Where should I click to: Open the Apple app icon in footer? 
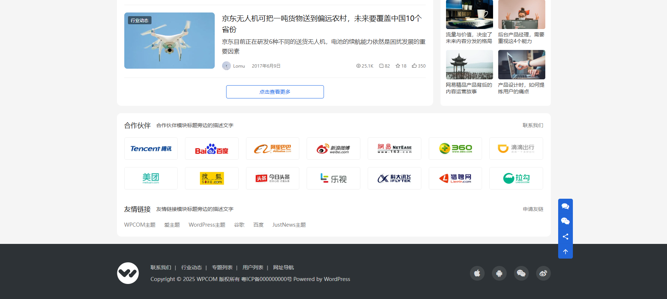tap(477, 273)
